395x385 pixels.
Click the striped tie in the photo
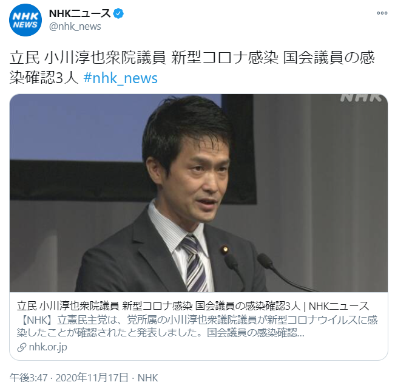pos(194,264)
